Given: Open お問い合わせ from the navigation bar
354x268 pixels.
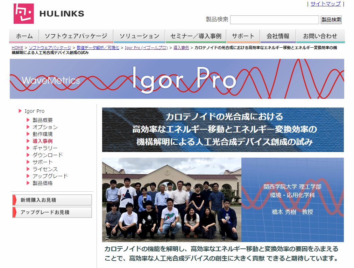Looking at the screenshot, I should tap(320, 36).
